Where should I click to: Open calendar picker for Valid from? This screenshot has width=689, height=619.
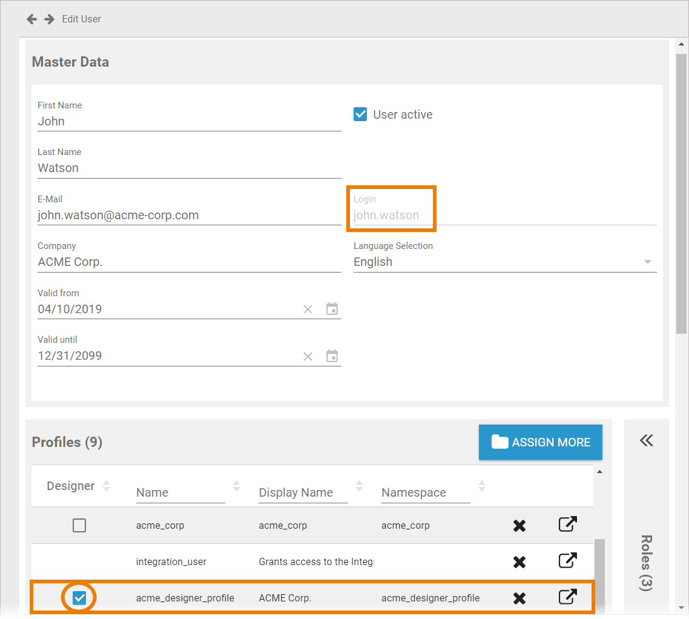point(332,309)
